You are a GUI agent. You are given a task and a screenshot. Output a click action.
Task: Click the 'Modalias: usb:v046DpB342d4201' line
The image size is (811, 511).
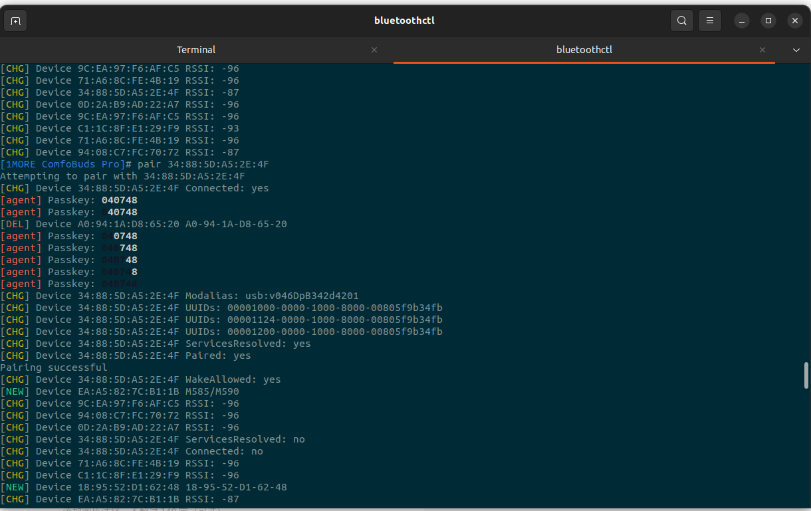tap(179, 296)
